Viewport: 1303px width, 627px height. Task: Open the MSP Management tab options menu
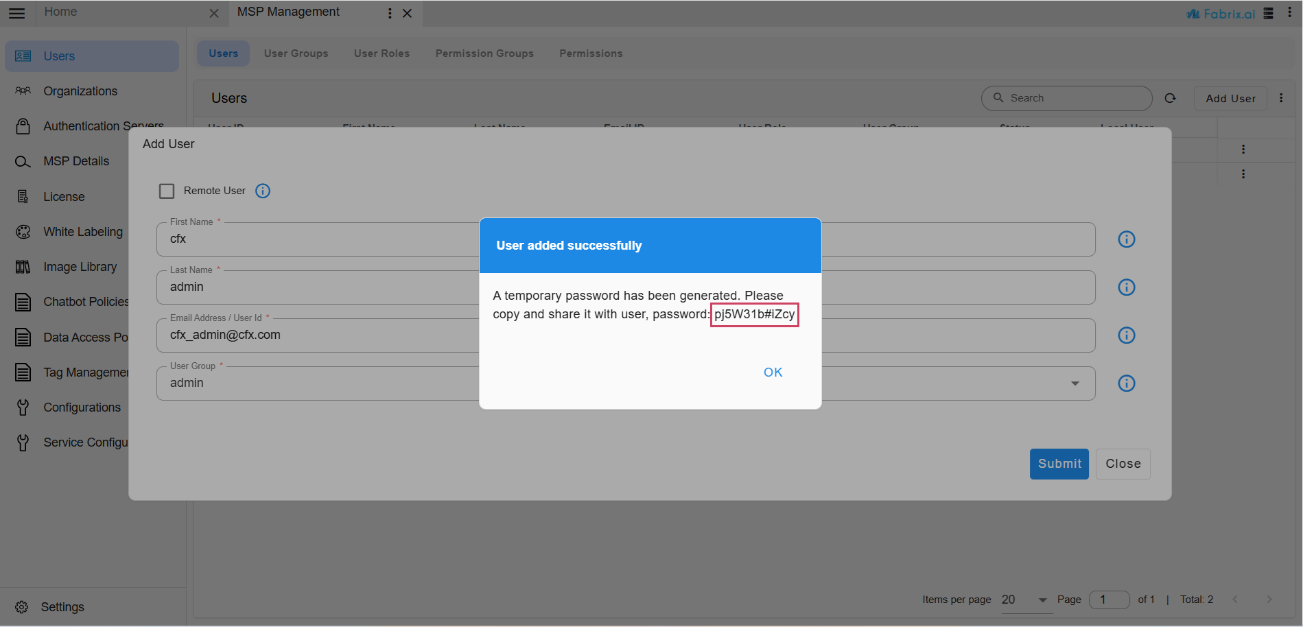pyautogui.click(x=390, y=13)
